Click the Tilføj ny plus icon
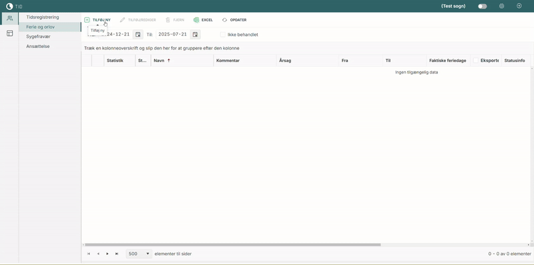This screenshot has height=265, width=534. coord(87,20)
